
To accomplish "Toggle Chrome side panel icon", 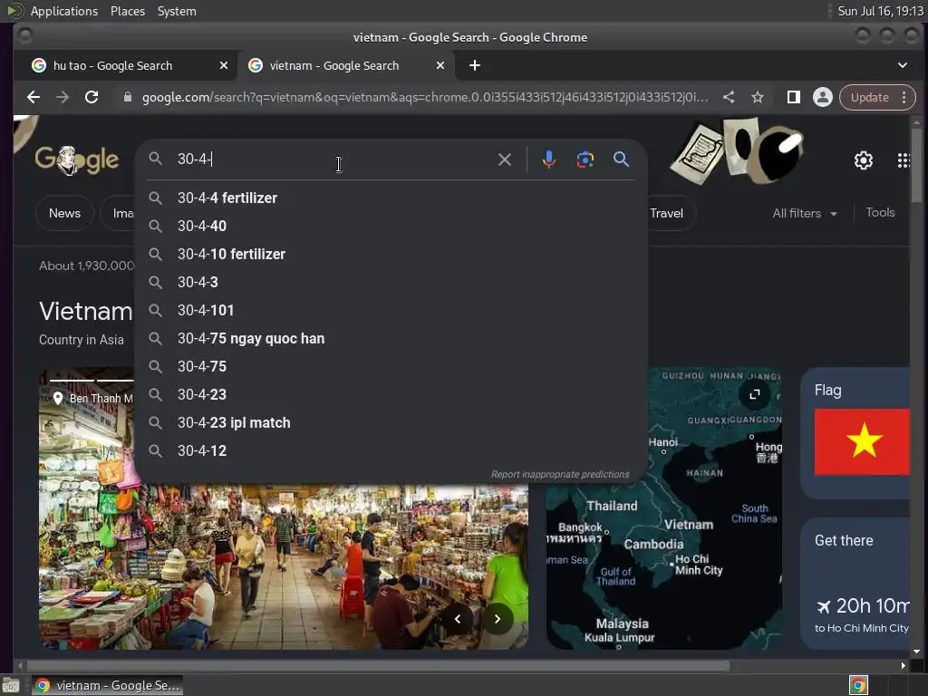I will pos(794,97).
